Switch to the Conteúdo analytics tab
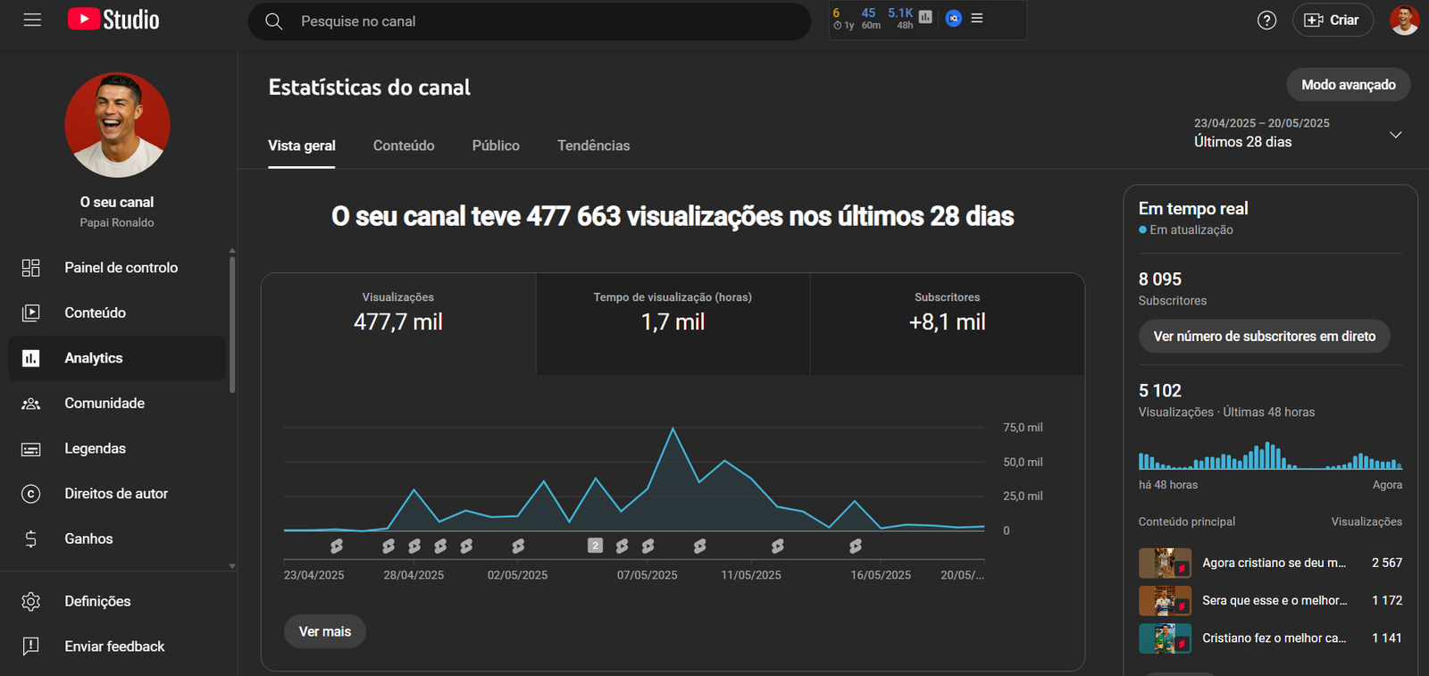 click(x=404, y=146)
